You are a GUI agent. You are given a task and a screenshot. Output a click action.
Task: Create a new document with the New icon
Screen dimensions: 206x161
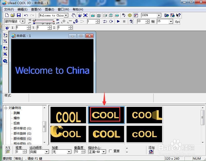(7, 15)
